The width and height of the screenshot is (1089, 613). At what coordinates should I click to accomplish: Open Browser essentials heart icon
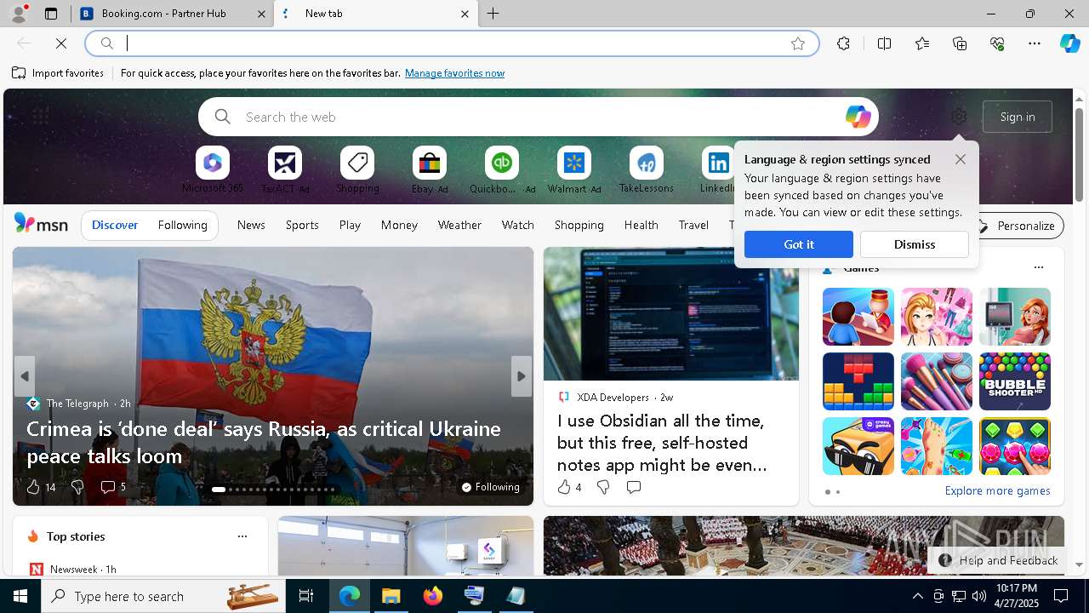(x=997, y=43)
